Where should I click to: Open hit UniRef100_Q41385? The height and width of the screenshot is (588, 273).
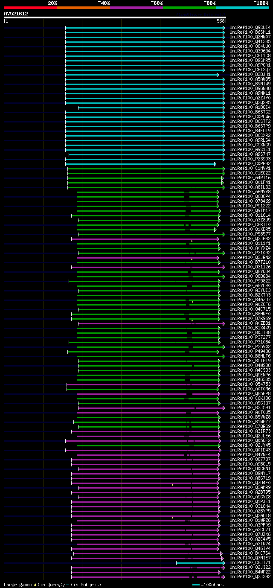click(250, 41)
